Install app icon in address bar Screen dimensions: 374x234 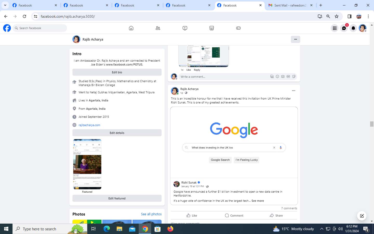(x=320, y=16)
